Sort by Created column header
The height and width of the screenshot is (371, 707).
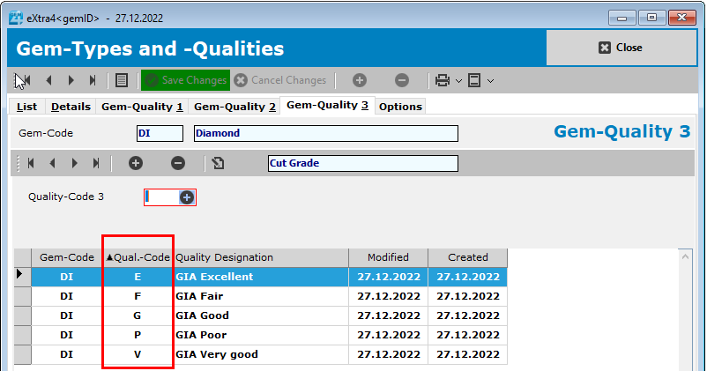point(467,257)
